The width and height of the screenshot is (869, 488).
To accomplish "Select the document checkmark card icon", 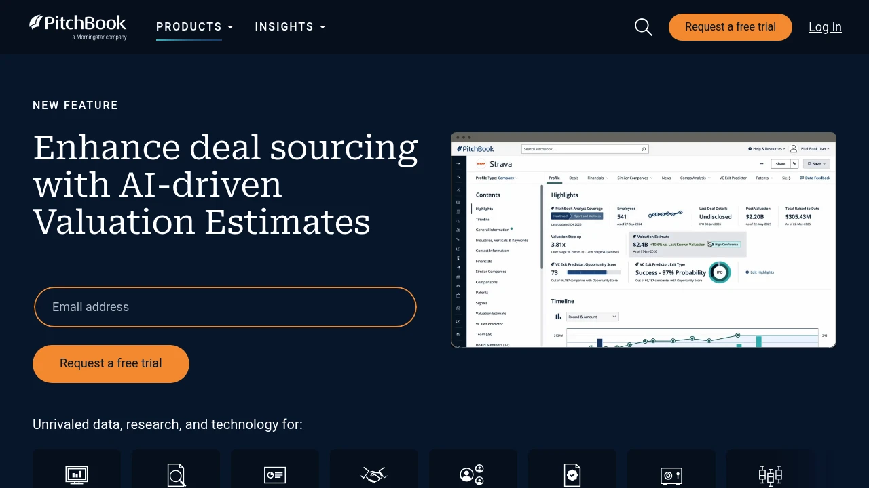I will 572,474.
